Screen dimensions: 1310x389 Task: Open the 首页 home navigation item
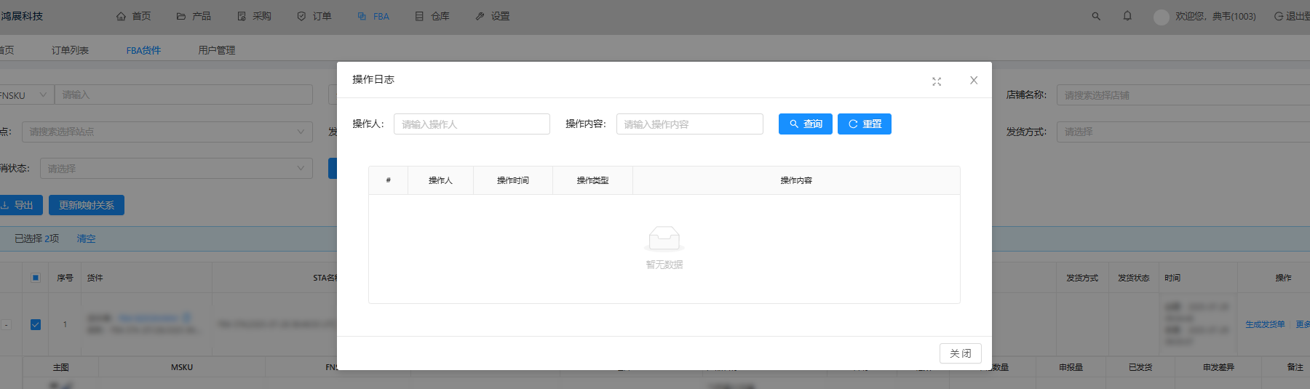coord(134,16)
